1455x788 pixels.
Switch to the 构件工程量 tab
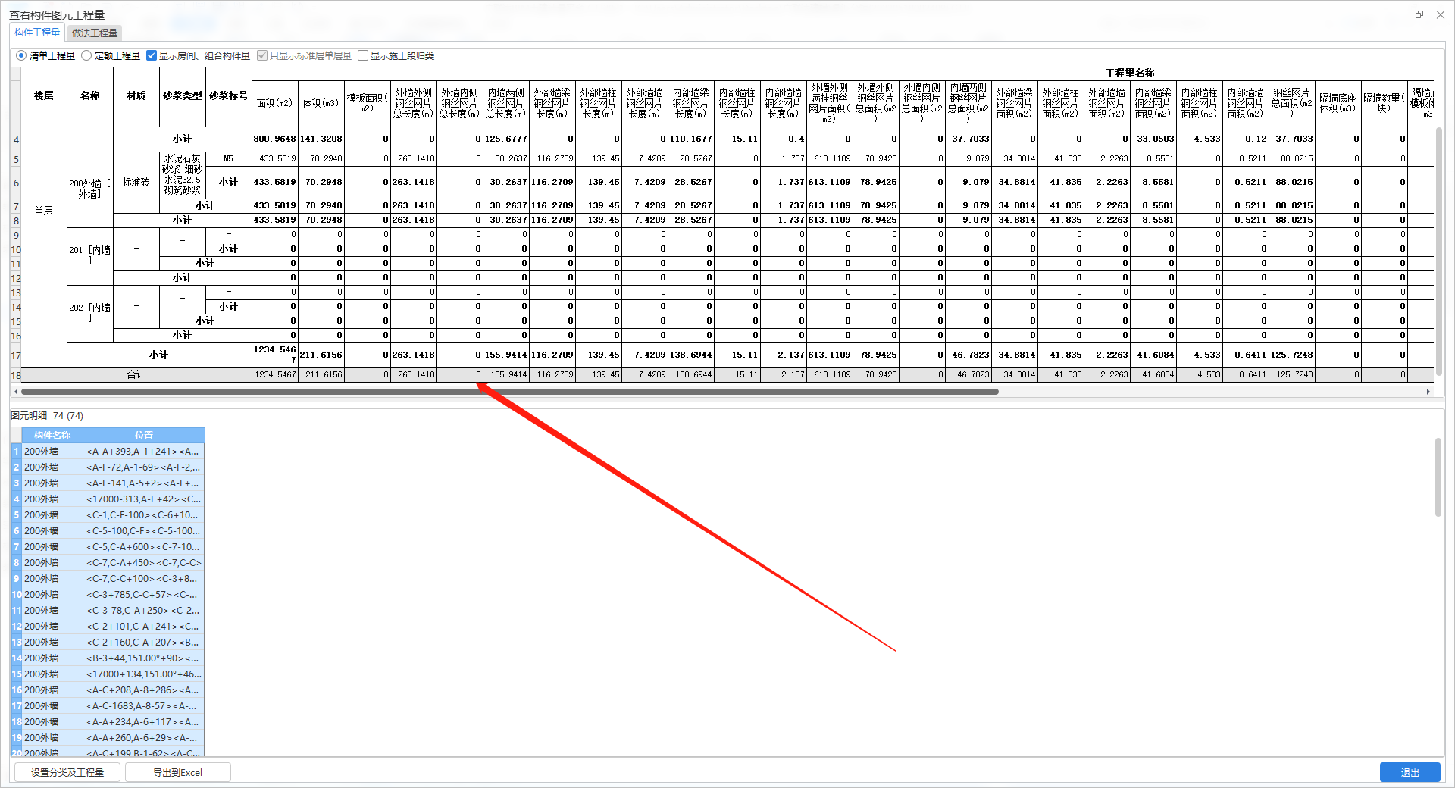point(37,33)
